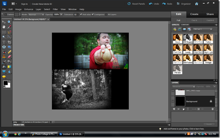Hide the Background layer with eye icon
Screen dimensions: 220x138
click(173, 101)
